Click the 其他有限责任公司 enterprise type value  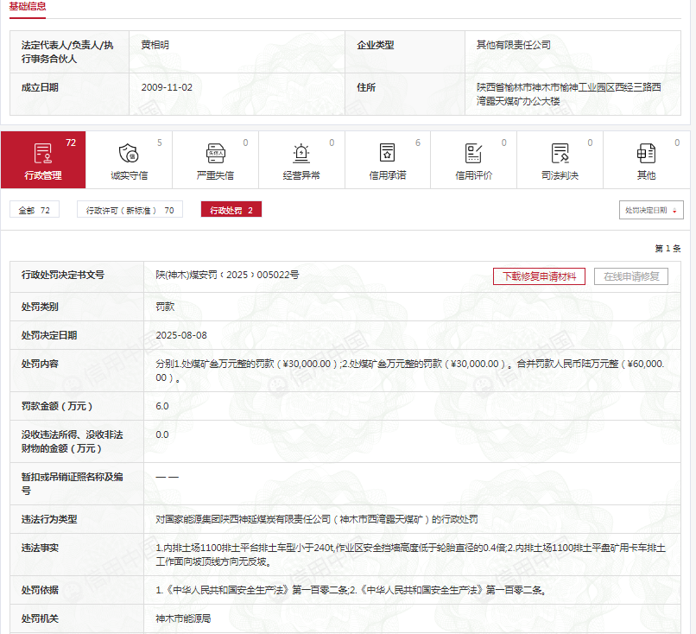coord(514,45)
